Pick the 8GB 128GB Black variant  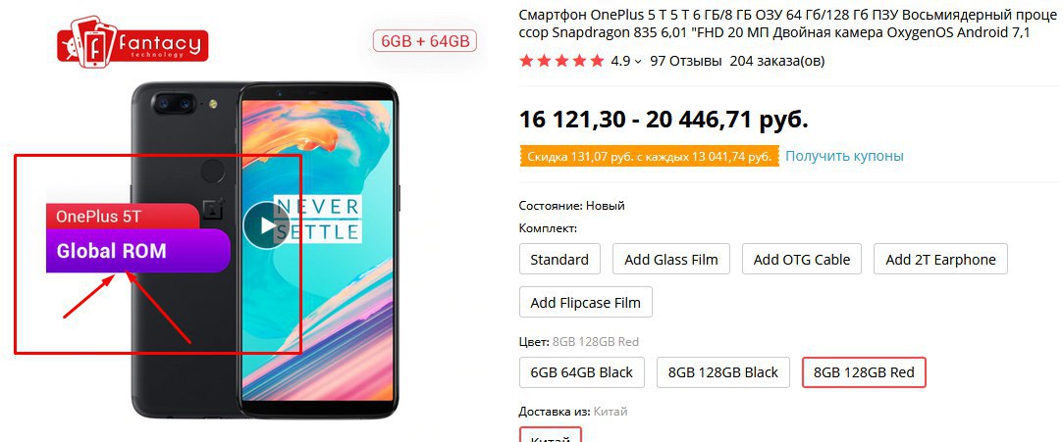722,372
